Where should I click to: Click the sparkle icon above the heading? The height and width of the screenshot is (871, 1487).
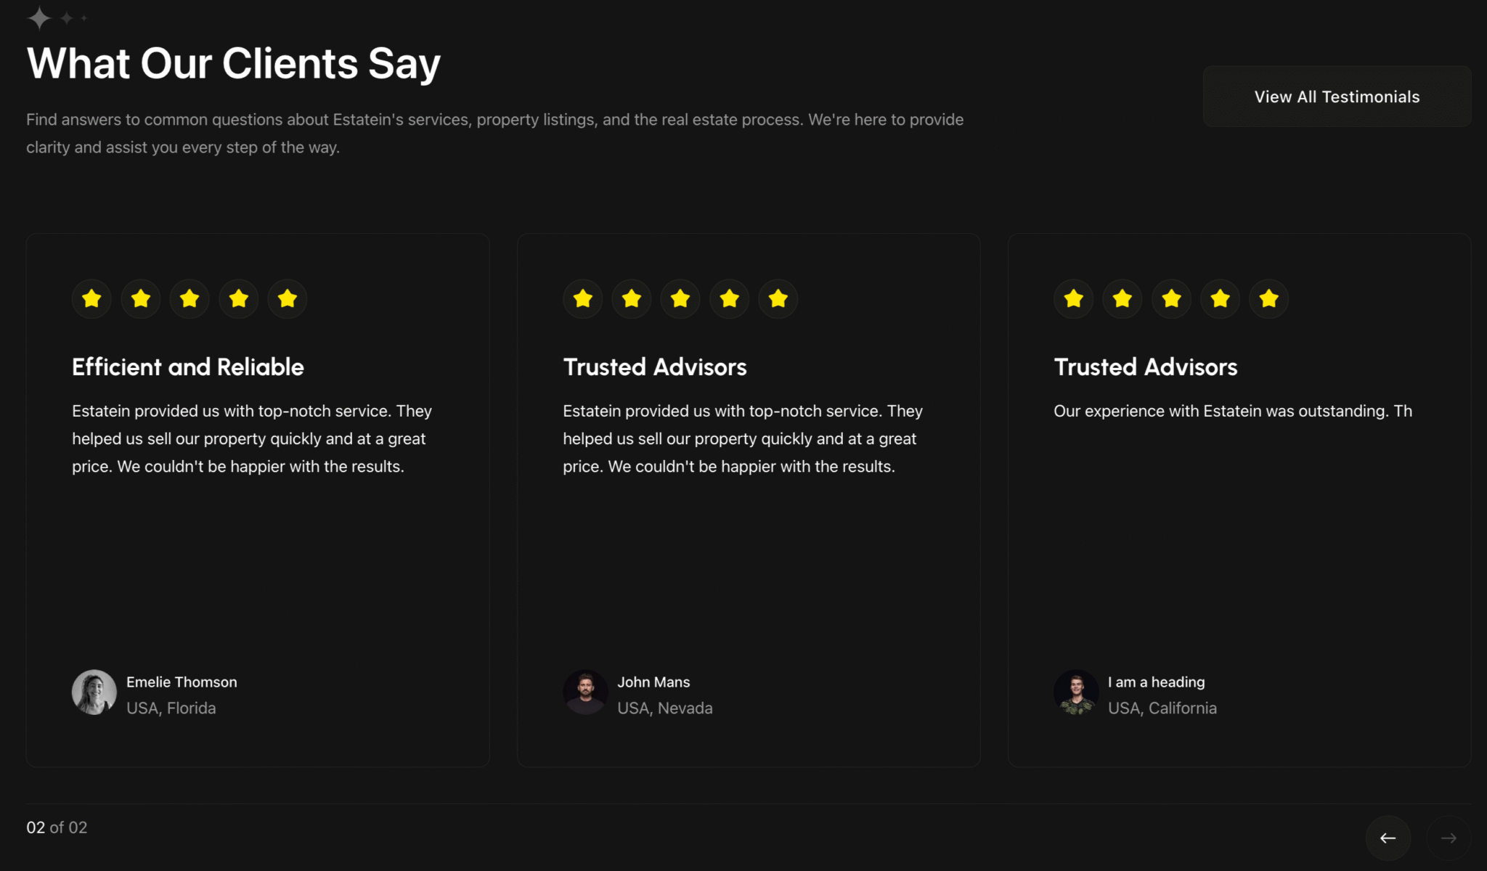point(40,17)
